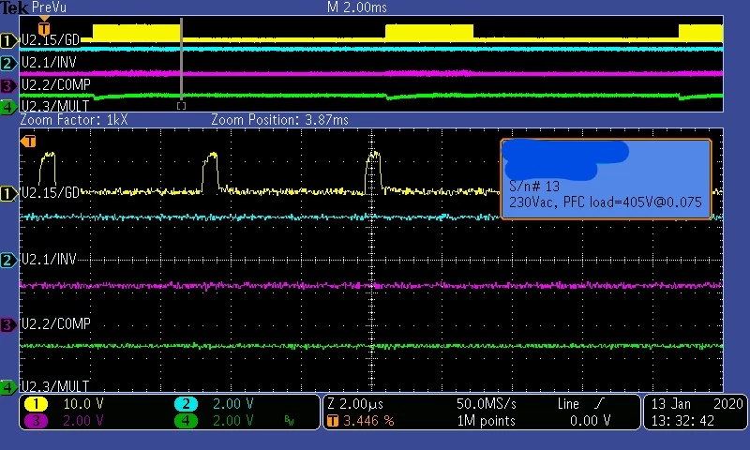
Task: Select cyan channel 2 marker in zoom window
Action: 8,261
